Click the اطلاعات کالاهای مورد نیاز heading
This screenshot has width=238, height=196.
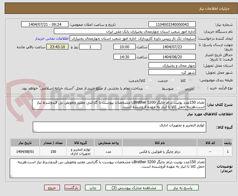pyautogui.click(x=210, y=114)
